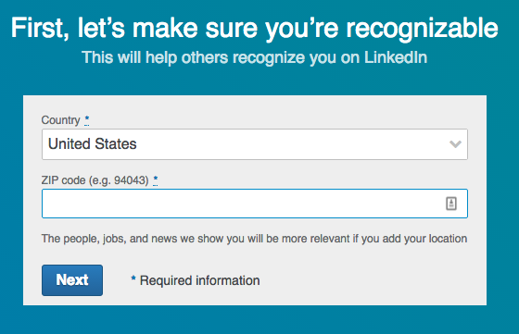Click the Country field label
The image size is (519, 334).
pyautogui.click(x=60, y=120)
